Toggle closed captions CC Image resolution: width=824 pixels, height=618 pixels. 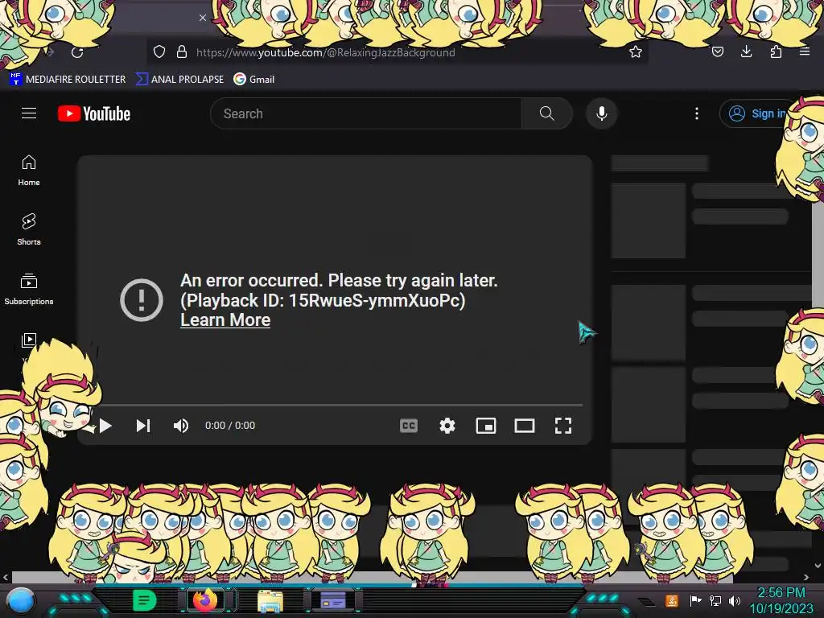(409, 426)
